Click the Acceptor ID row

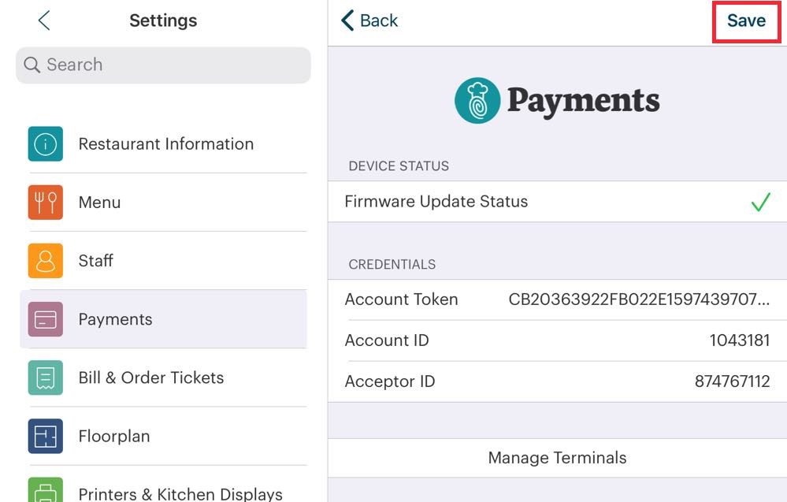click(555, 381)
